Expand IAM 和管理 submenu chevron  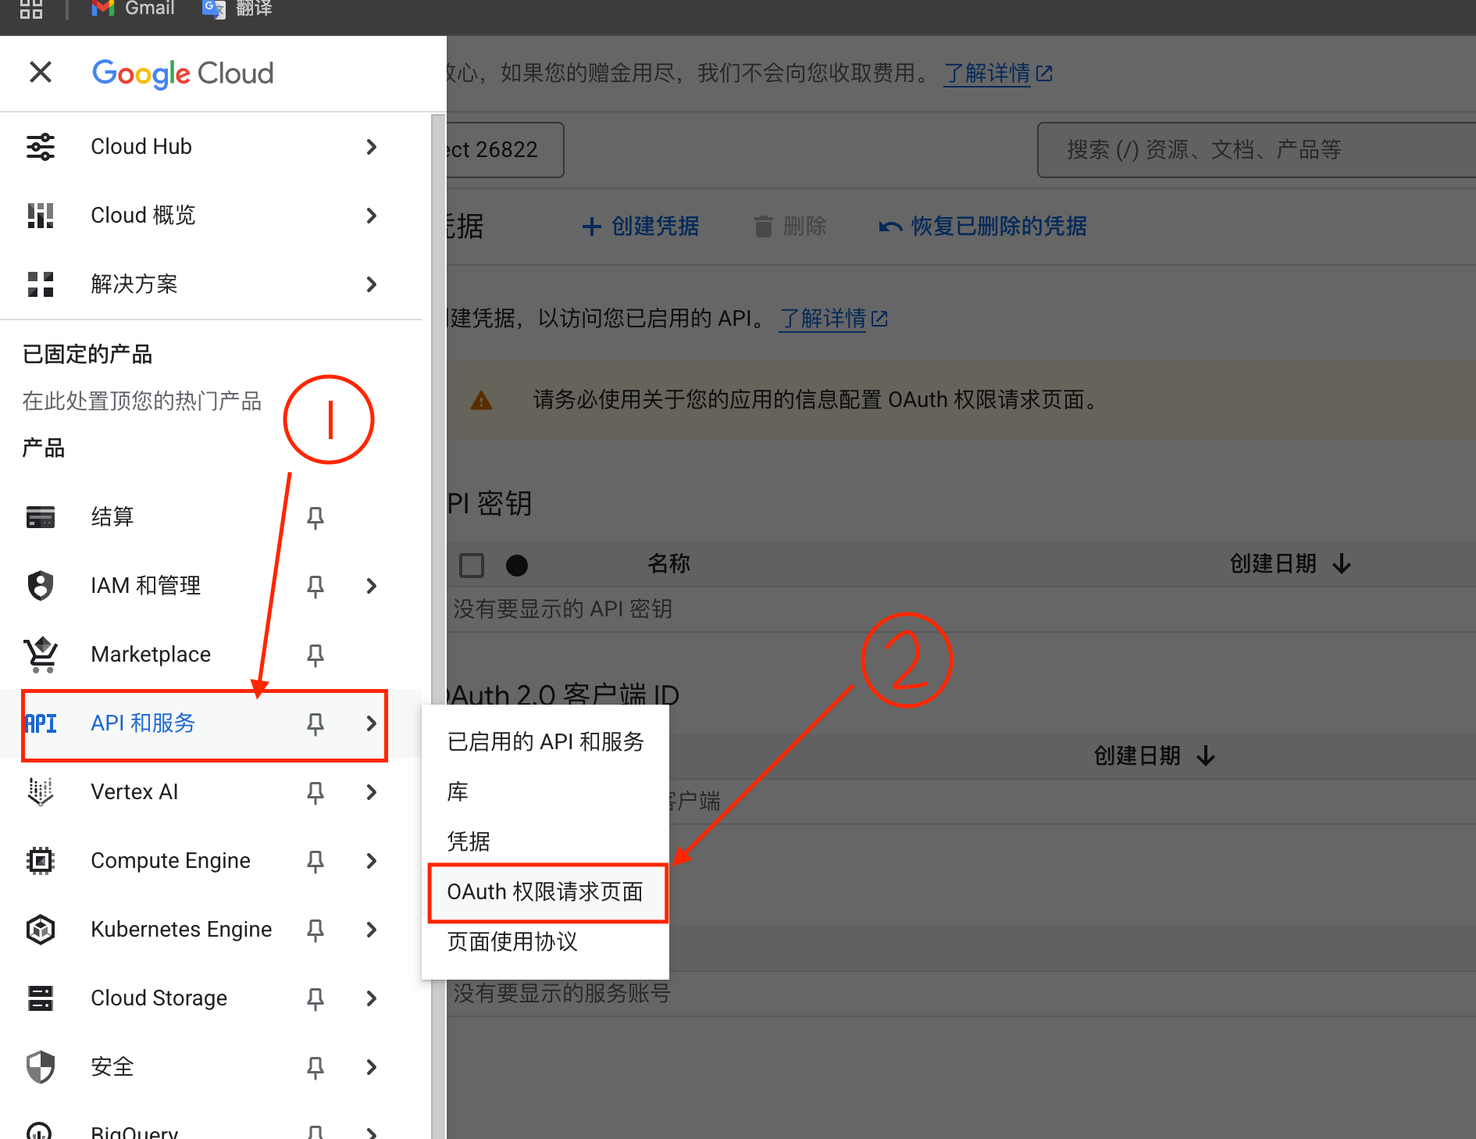click(372, 586)
